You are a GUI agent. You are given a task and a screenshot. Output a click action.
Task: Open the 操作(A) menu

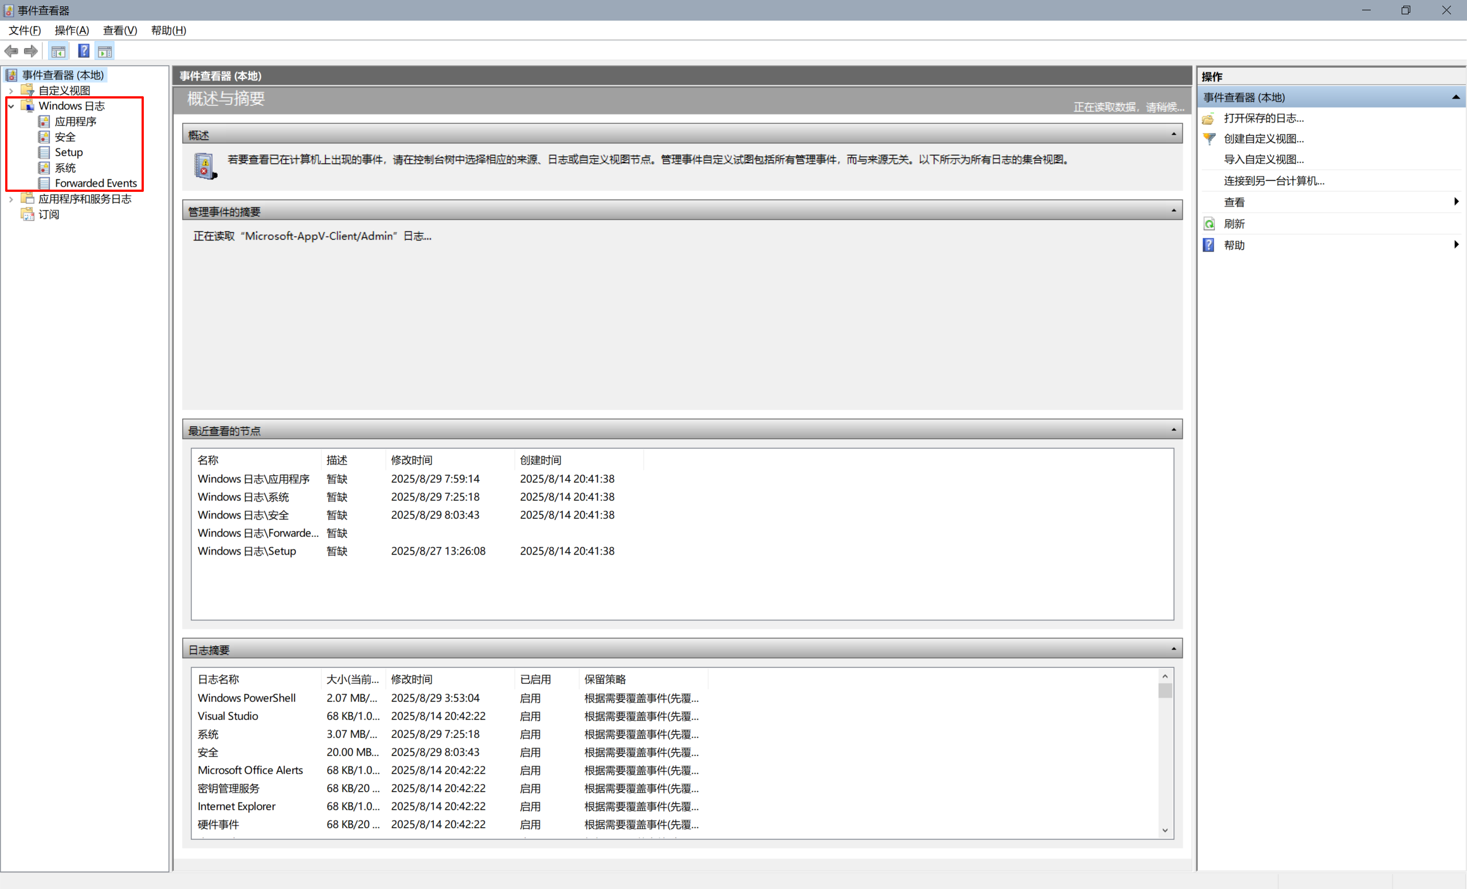click(72, 30)
